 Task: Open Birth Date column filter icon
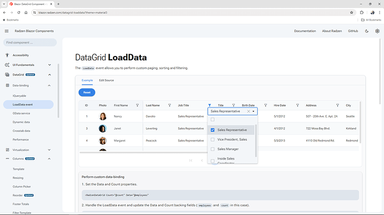click(265, 105)
